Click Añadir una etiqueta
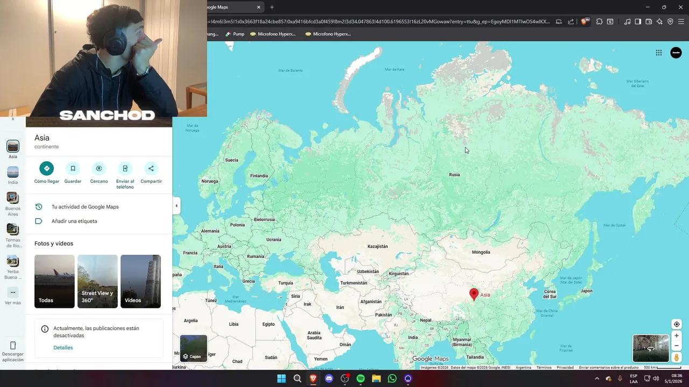 (99, 221)
